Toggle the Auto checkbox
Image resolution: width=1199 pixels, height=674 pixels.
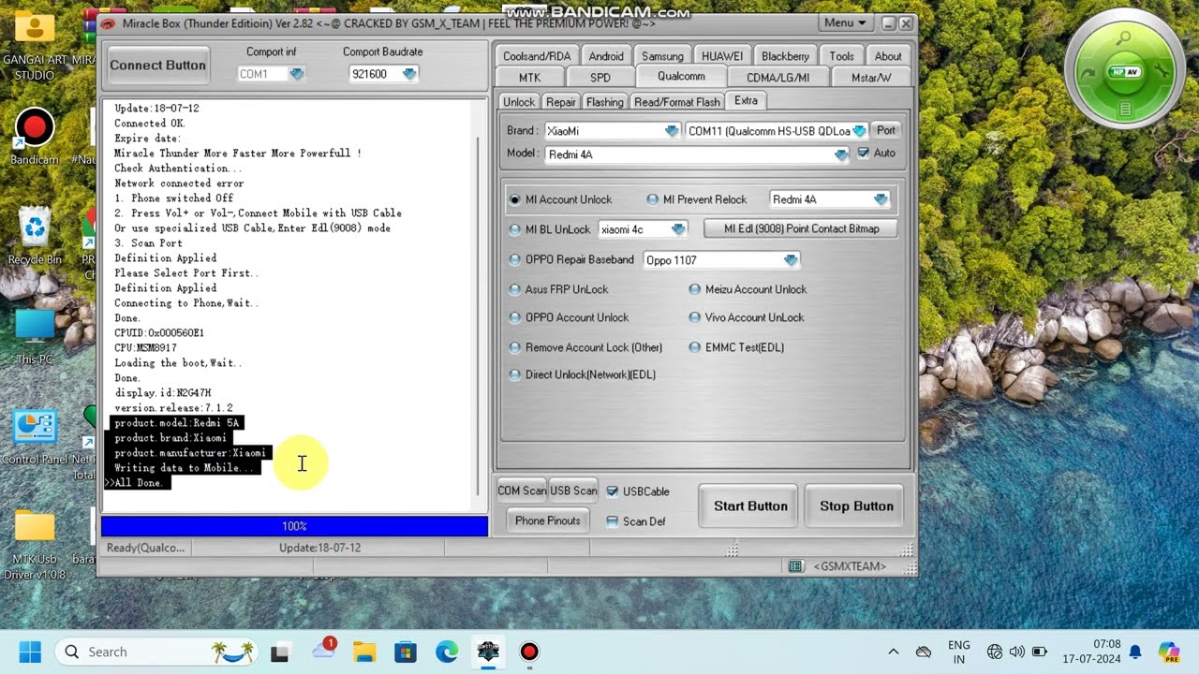[863, 153]
